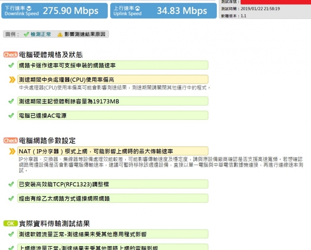Click the NAT（IP分享器）模式上網 warning bar

pyautogui.click(x=113, y=151)
